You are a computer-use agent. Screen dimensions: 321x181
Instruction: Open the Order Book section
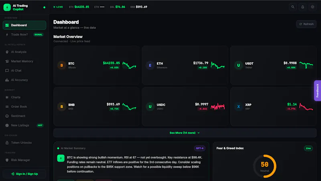[x=24, y=107]
